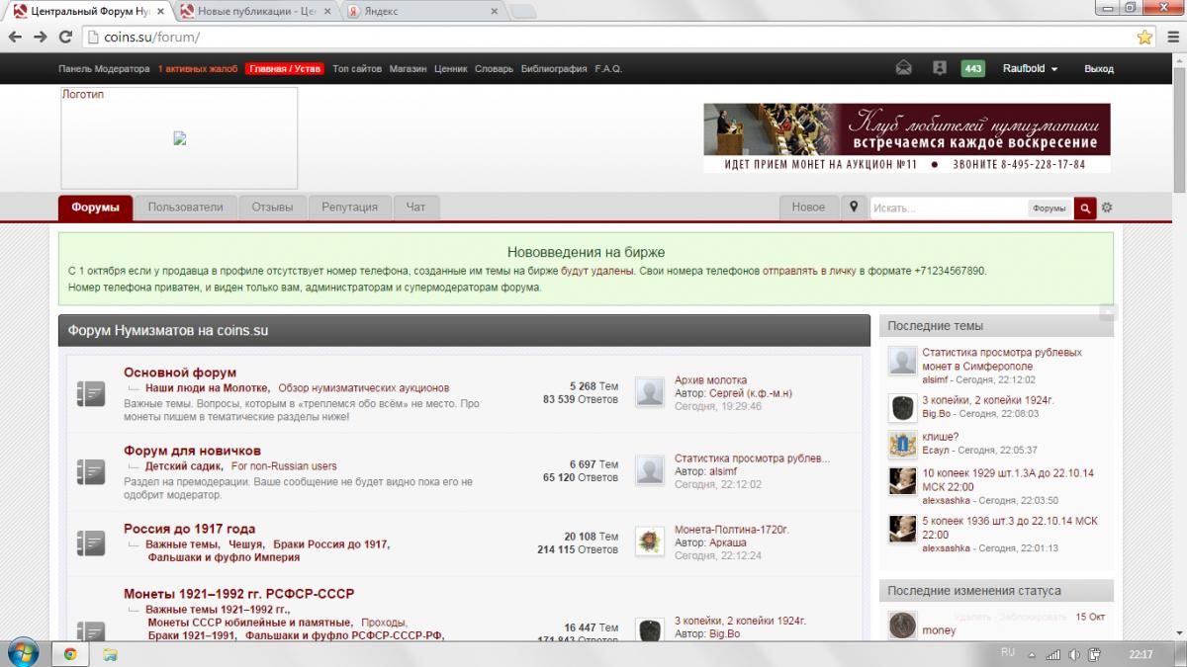Screen dimensions: 1187x667
Task: Click the browser back arrow
Action: pos(14,37)
